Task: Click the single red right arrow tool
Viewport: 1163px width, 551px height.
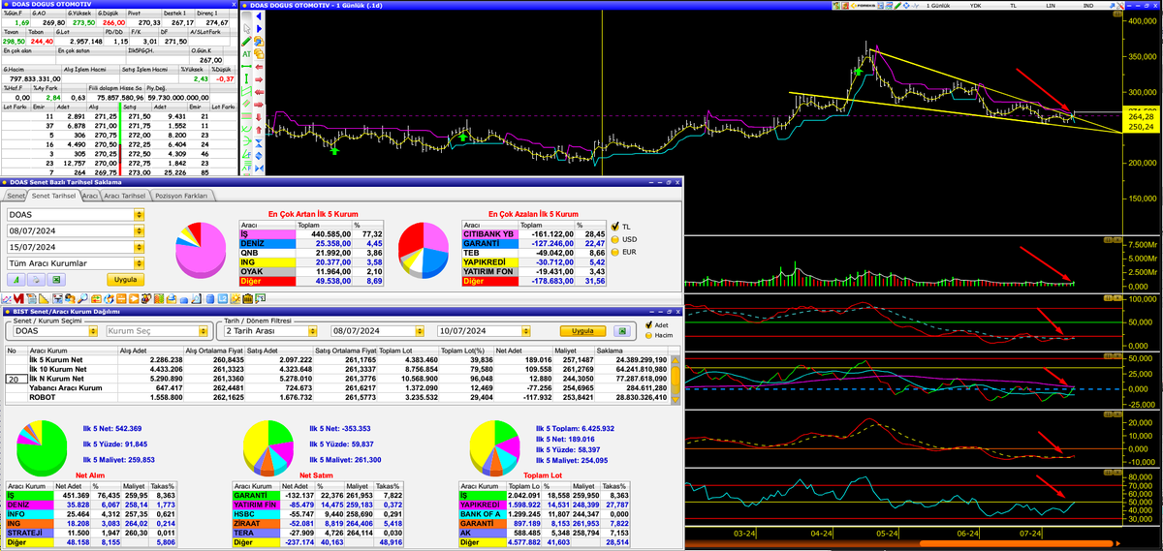Action: coord(260,79)
